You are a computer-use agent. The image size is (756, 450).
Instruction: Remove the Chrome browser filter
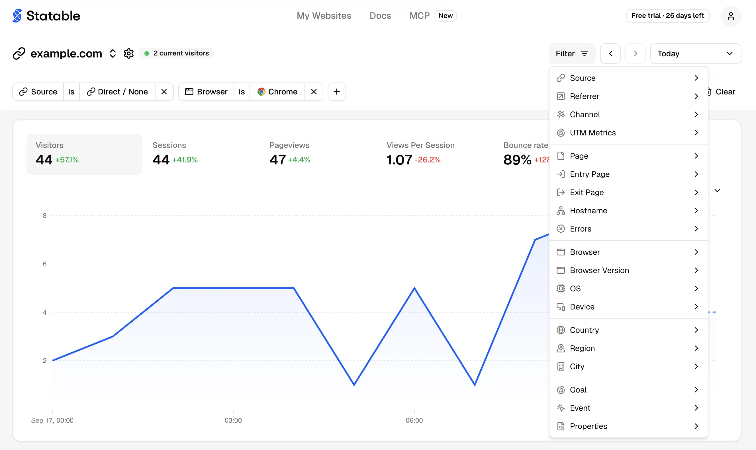314,92
